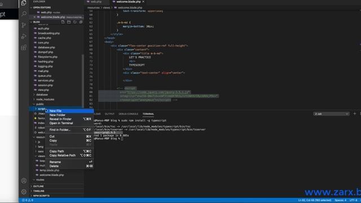
Task: Collapse all folders with the collapse icon
Action: pyautogui.click(x=81, y=22)
